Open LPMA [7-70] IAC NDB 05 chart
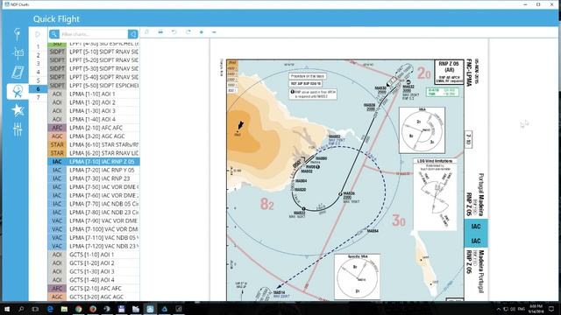561x315 pixels. coord(94,204)
